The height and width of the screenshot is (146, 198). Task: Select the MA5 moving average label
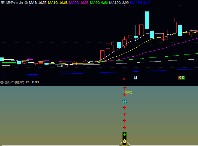coord(38,3)
